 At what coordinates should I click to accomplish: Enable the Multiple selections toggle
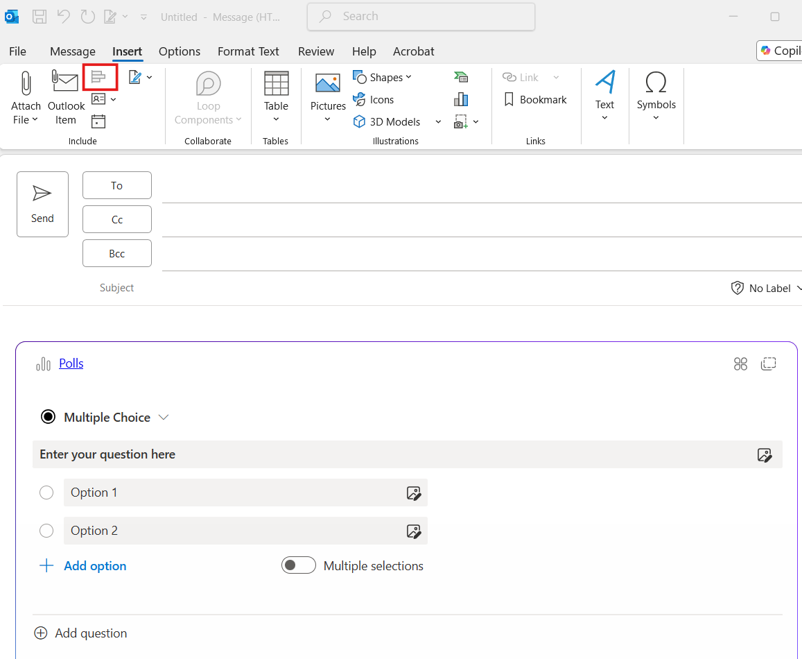pos(298,565)
